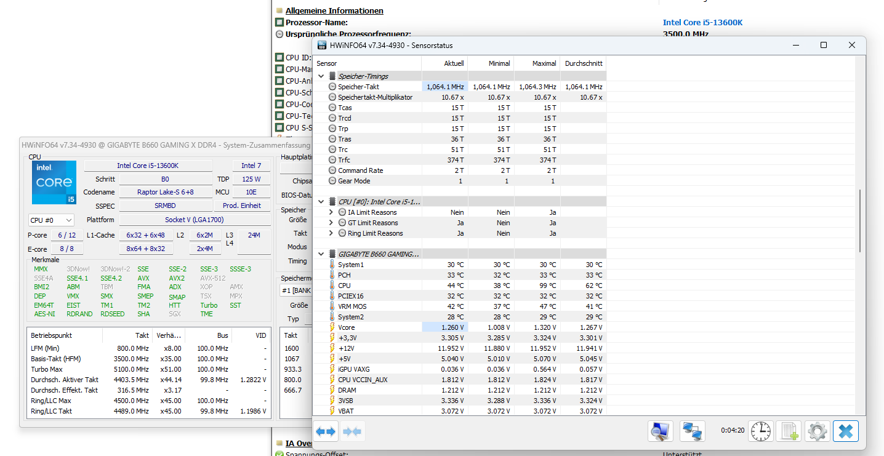Click the 3VSB voltage row label
The height and width of the screenshot is (456, 884).
click(345, 401)
